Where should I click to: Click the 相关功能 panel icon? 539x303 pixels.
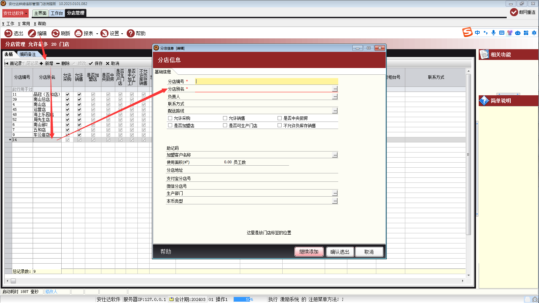[484, 54]
